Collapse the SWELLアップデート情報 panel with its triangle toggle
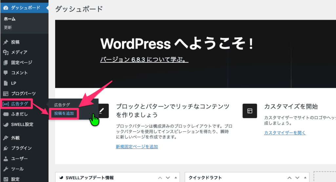This screenshot has width=336, height=182. pos(176,178)
